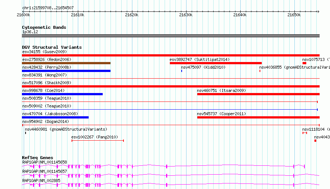Viewport: 330px width, 189px height.
Task: Select variant label nsv4036855 gnomAD
Action: [294, 67]
